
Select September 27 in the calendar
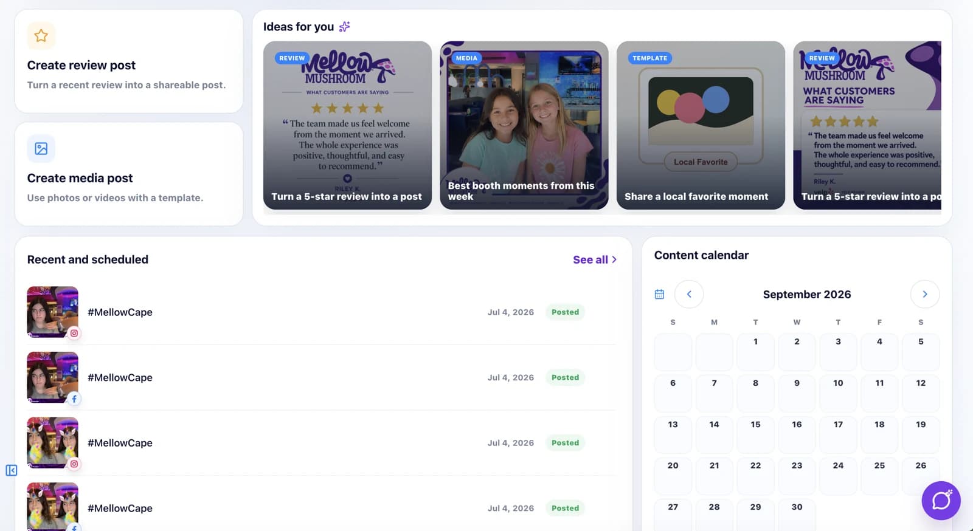pyautogui.click(x=673, y=515)
